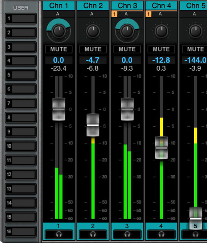Image resolution: width=207 pixels, height=243 pixels.
Task: Click the orange group 1 badge on Chn 3
Action: (x=114, y=14)
